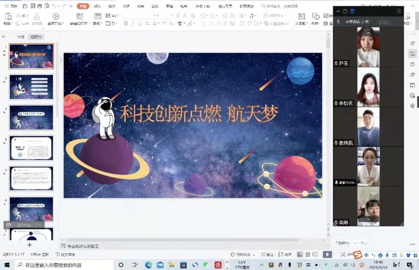The width and height of the screenshot is (419, 270).
Task: Switch to the Design ribbon tab
Action: (112, 6)
